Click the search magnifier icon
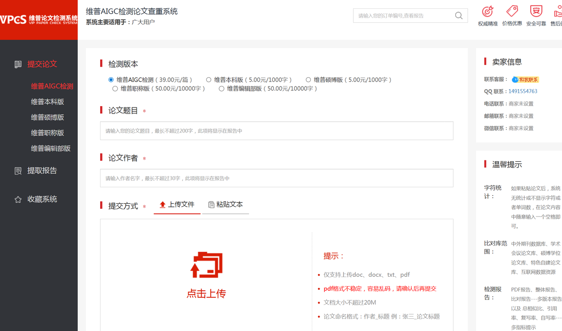 (x=459, y=16)
